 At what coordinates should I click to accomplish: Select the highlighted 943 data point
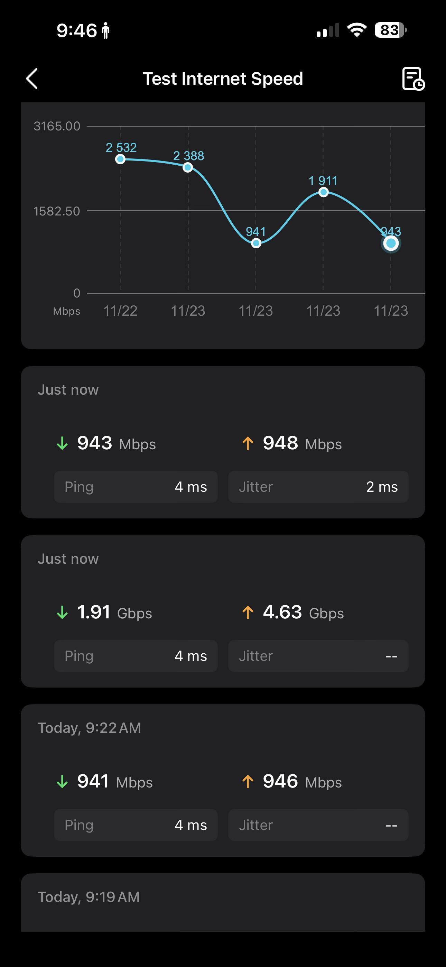click(391, 243)
